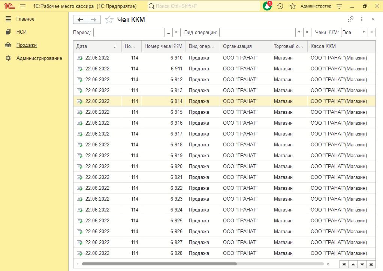Jump to the last list row button
Screen dimensions: 383x271
click(371, 264)
